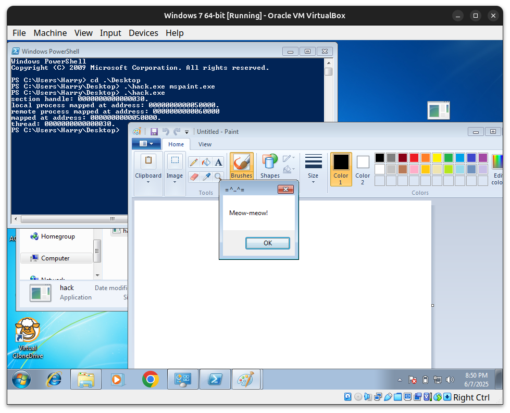Click the hack application thumbnail in details pane
Viewport: 510px width, 413px height.
coord(40,293)
